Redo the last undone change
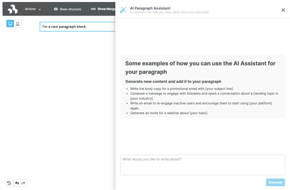290x190 pixels. point(23,183)
